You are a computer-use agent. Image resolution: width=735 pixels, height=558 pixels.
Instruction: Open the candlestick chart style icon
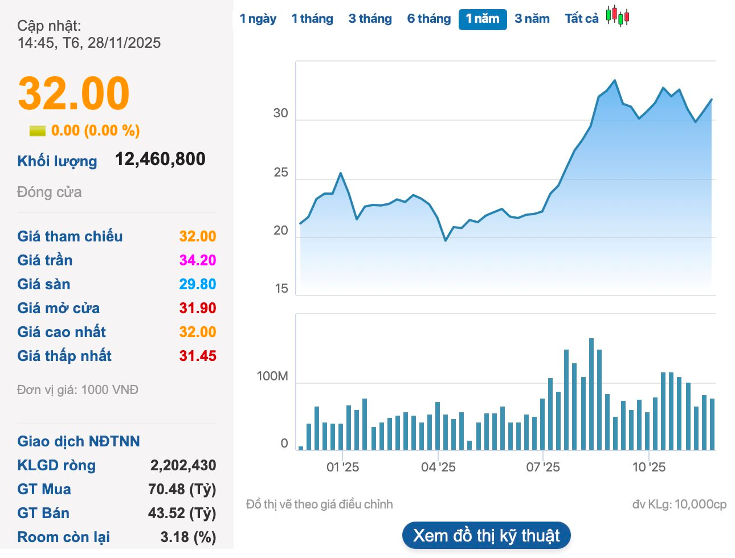tap(617, 17)
